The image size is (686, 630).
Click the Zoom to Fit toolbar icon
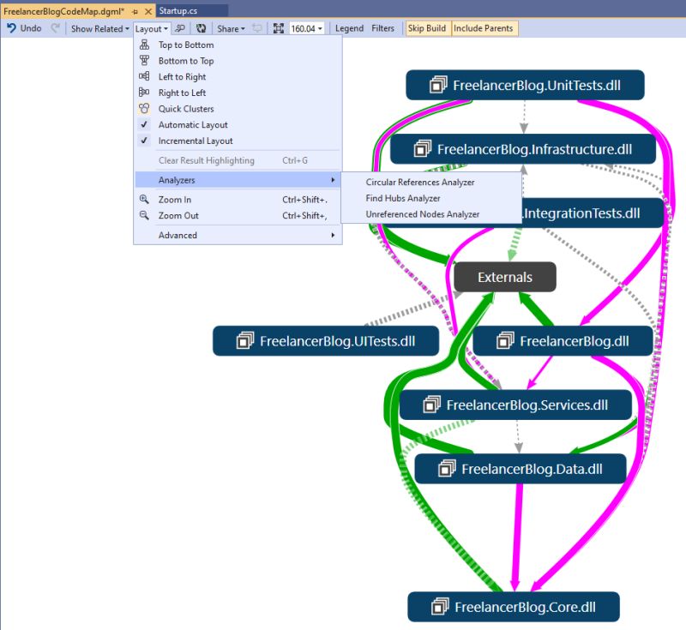279,27
